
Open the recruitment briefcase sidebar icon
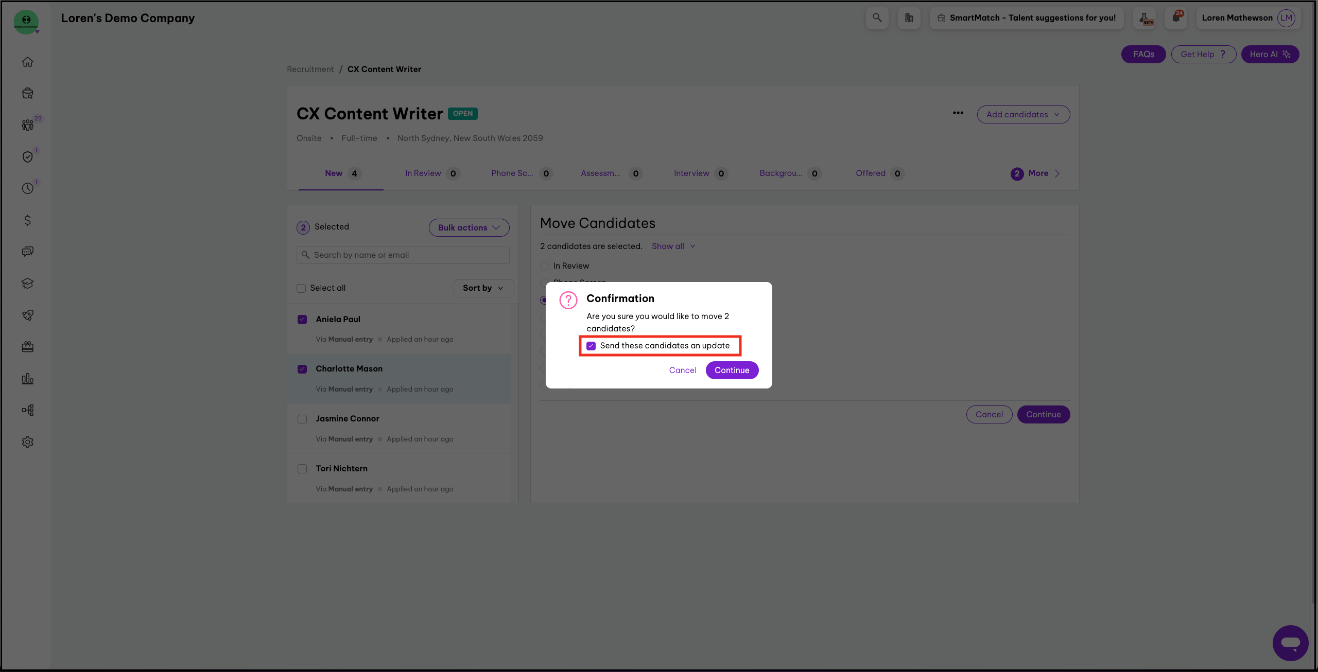pos(28,93)
